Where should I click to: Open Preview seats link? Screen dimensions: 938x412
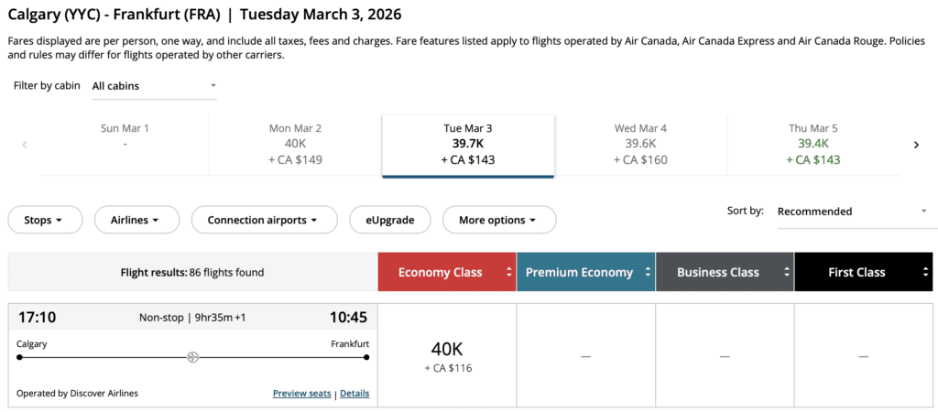[301, 394]
